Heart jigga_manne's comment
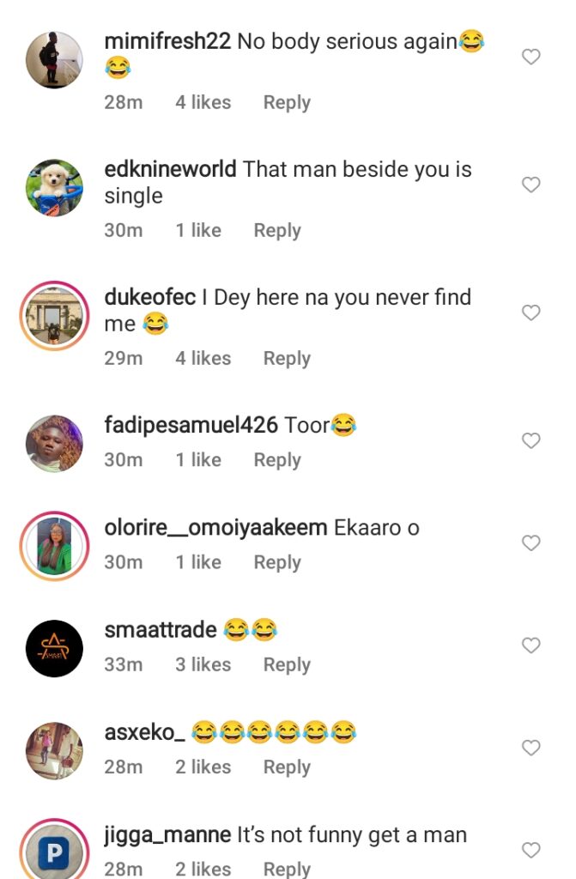The image size is (576, 879). [531, 851]
